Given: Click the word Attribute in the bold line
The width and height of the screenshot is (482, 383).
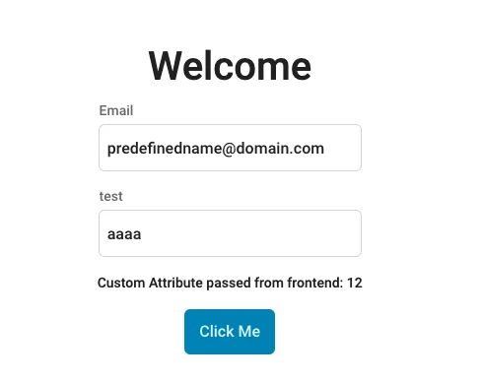Looking at the screenshot, I should 175,283.
